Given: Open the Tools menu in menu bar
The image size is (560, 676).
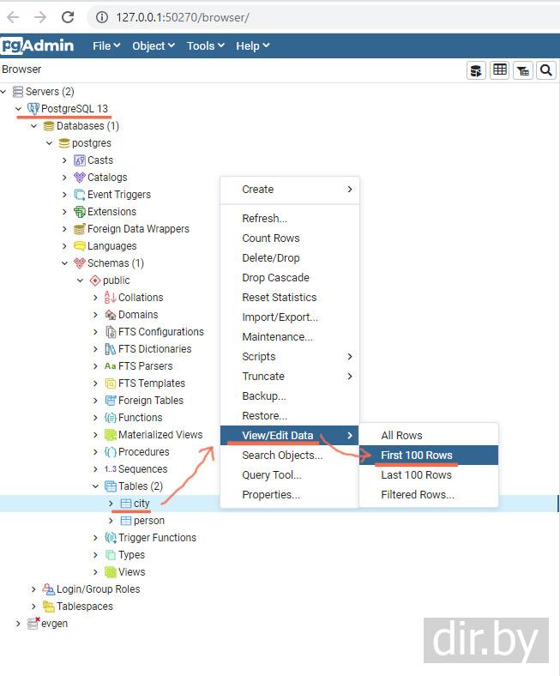Looking at the screenshot, I should pyautogui.click(x=205, y=45).
